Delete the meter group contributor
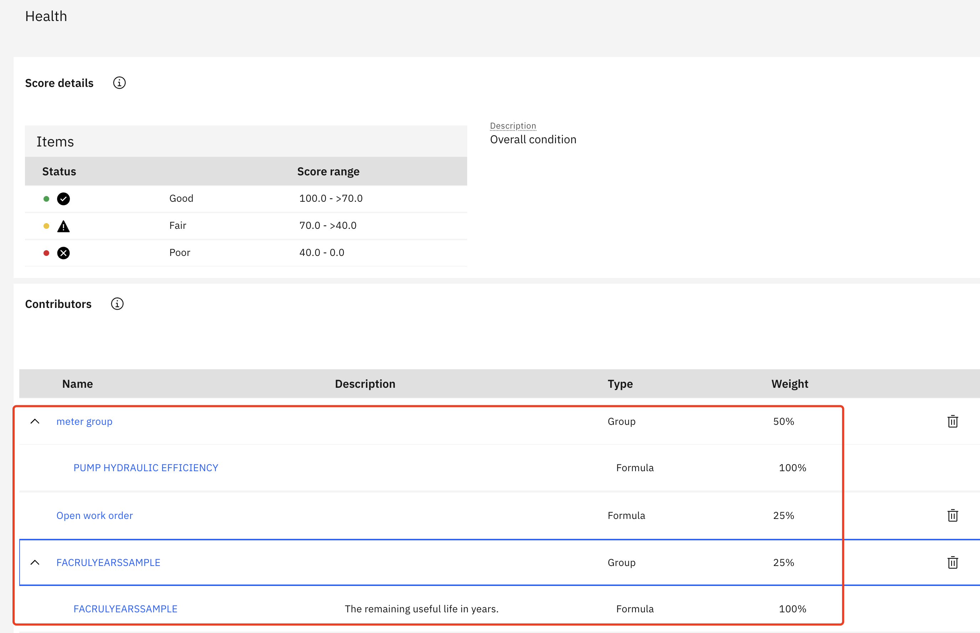 click(x=953, y=421)
